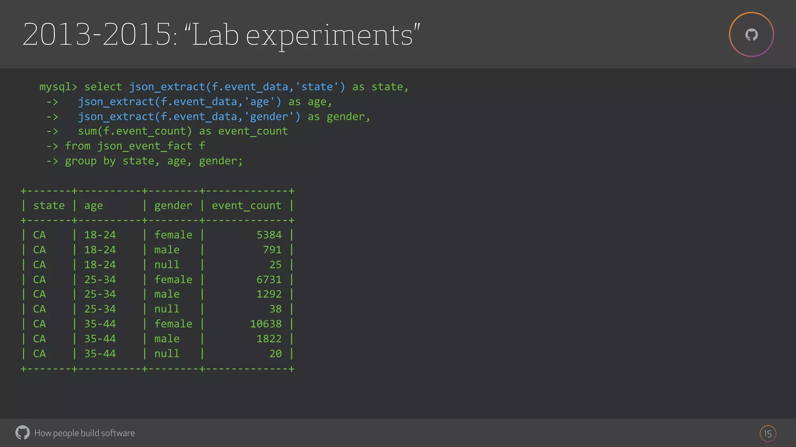
Task: Click the footer text "How people build software"
Action: (x=84, y=433)
